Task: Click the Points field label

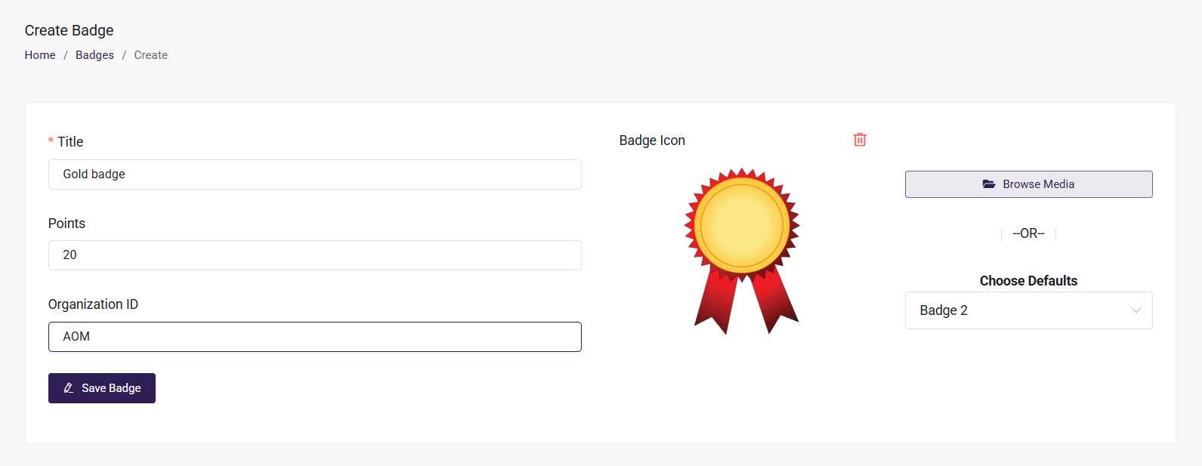Action: [66, 224]
